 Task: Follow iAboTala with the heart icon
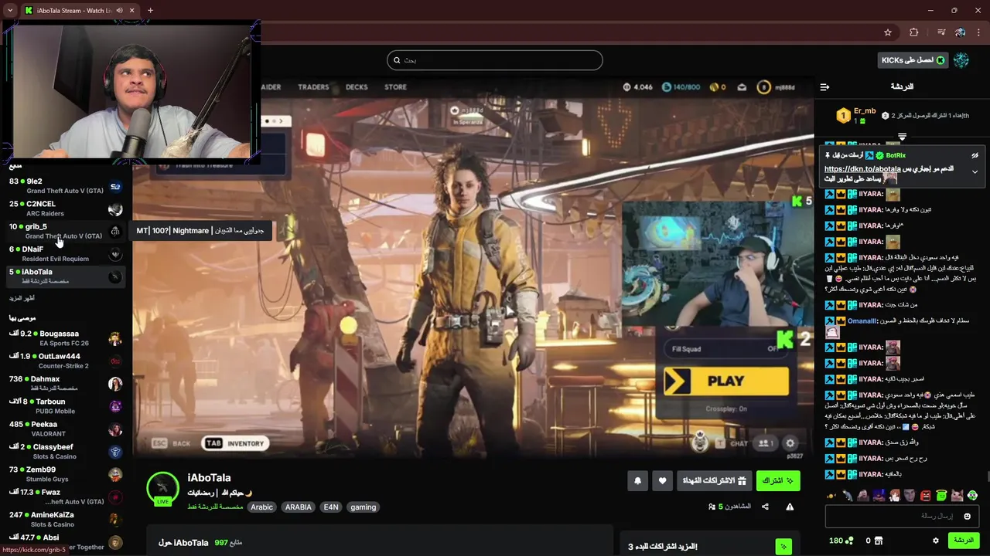(x=662, y=480)
